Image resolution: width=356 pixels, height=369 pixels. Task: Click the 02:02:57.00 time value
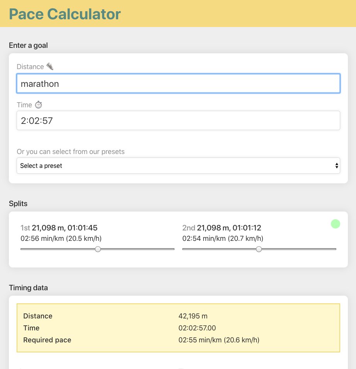[197, 328]
